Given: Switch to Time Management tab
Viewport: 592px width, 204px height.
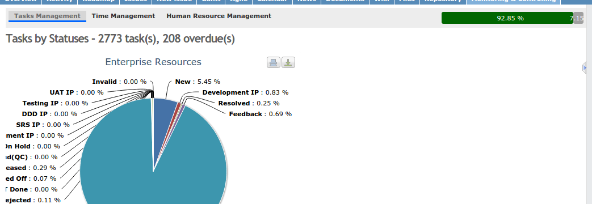Looking at the screenshot, I should (124, 16).
